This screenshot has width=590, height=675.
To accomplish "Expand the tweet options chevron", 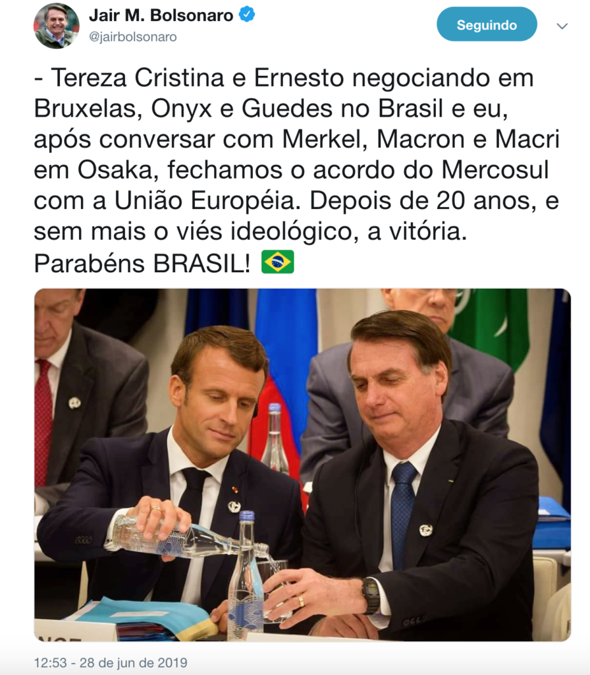I will coord(562,26).
